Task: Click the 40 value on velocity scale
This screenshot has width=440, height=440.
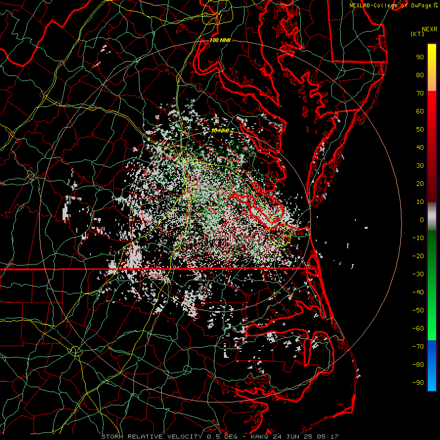Action: coord(420,147)
